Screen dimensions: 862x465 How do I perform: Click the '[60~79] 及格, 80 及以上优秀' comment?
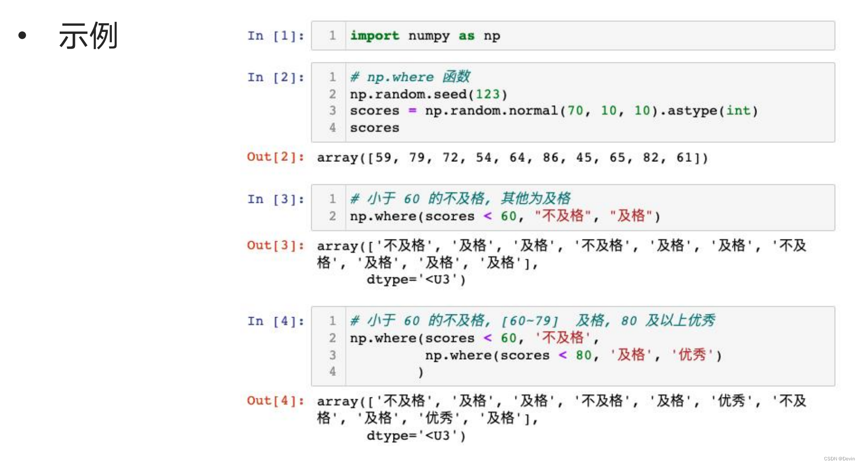pos(533,321)
